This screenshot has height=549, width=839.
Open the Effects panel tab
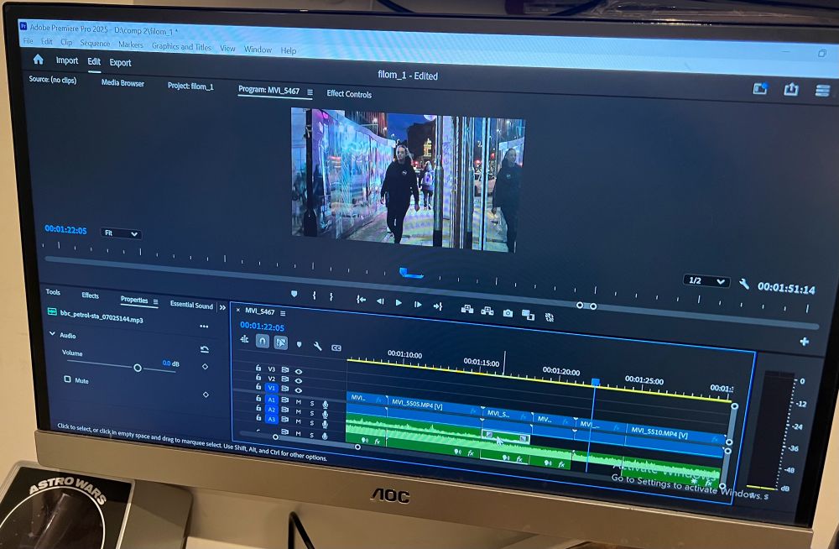pyautogui.click(x=90, y=295)
